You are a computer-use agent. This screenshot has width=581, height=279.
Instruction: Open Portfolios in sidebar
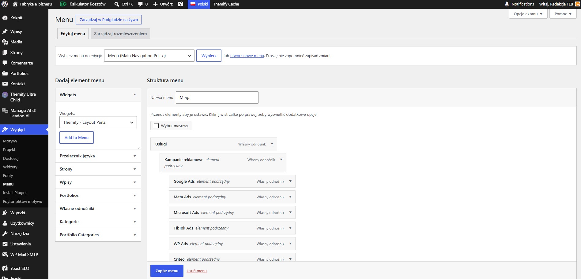pyautogui.click(x=24, y=73)
